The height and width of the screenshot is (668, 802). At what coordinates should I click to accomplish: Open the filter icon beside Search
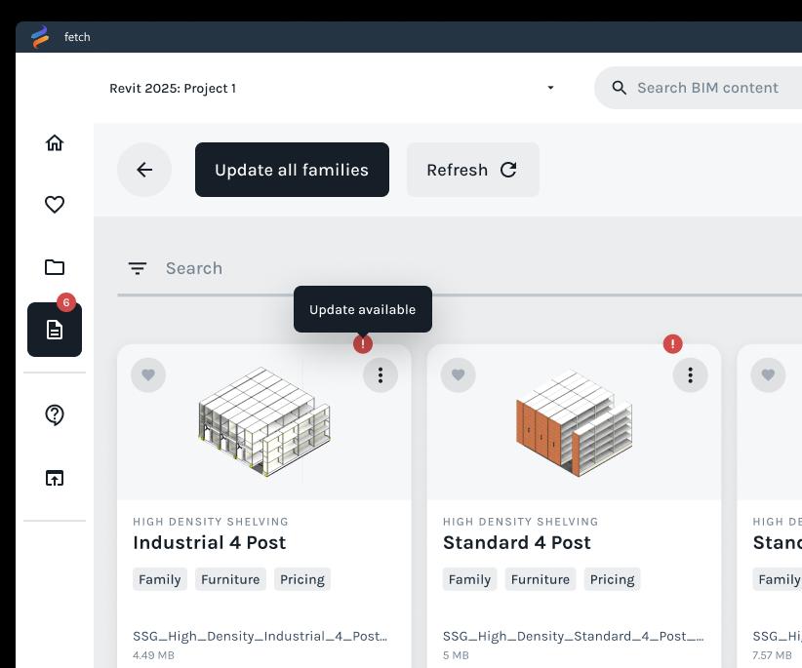(137, 267)
